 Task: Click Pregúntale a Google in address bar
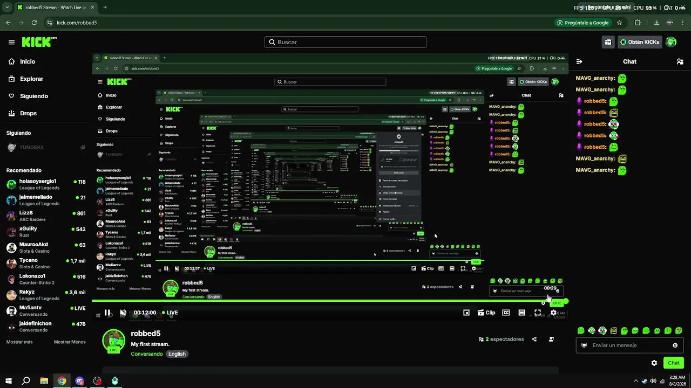point(582,23)
